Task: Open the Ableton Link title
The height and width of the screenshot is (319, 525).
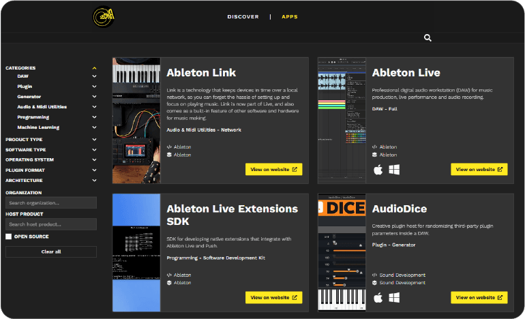Action: click(201, 73)
